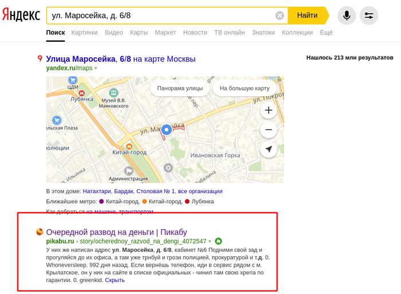Click into the search input field

(160, 15)
